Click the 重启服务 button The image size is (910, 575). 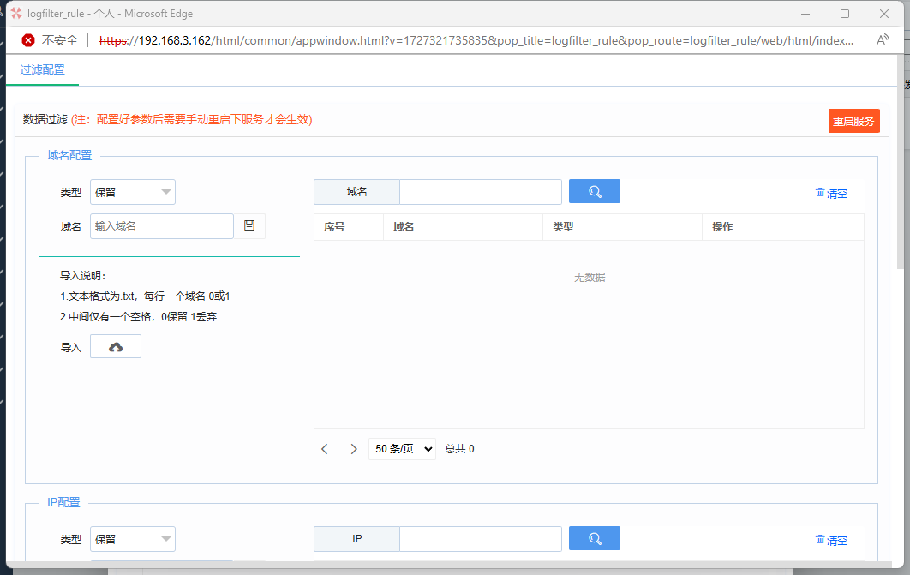(853, 121)
